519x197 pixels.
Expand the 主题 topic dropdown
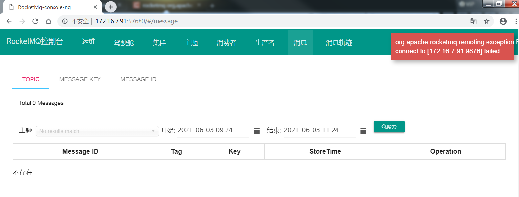97,131
